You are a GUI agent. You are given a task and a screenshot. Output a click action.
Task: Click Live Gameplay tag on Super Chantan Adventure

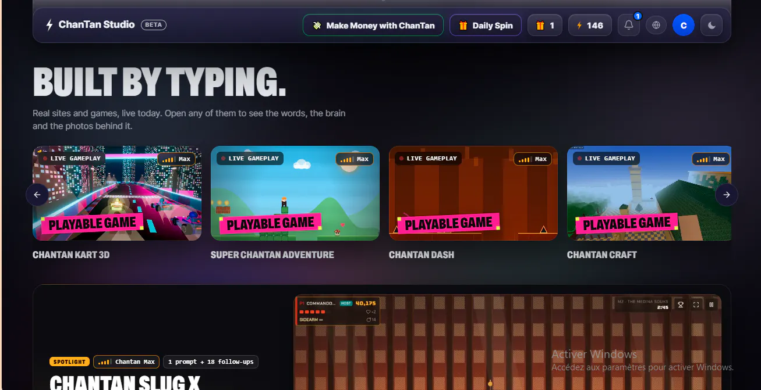[x=250, y=158]
